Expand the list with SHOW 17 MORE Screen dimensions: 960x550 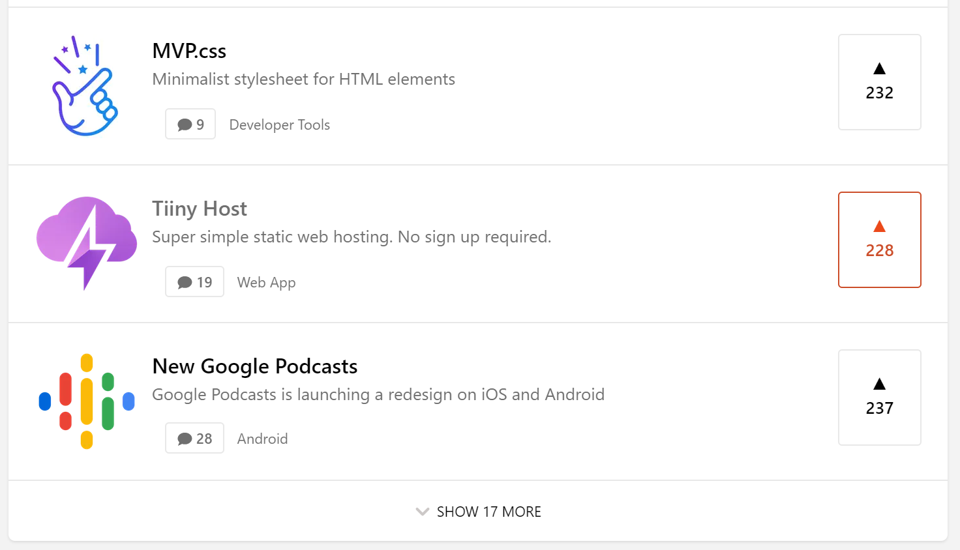[x=478, y=512]
